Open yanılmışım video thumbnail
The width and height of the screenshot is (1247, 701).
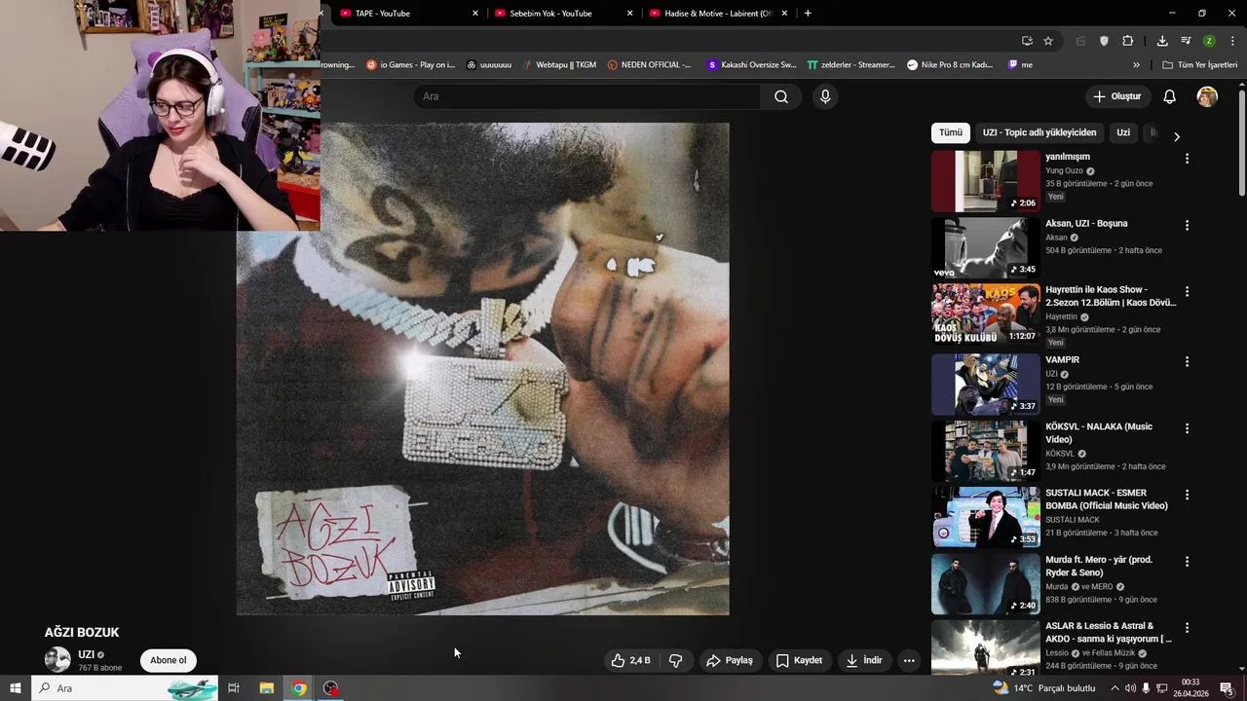tap(986, 181)
